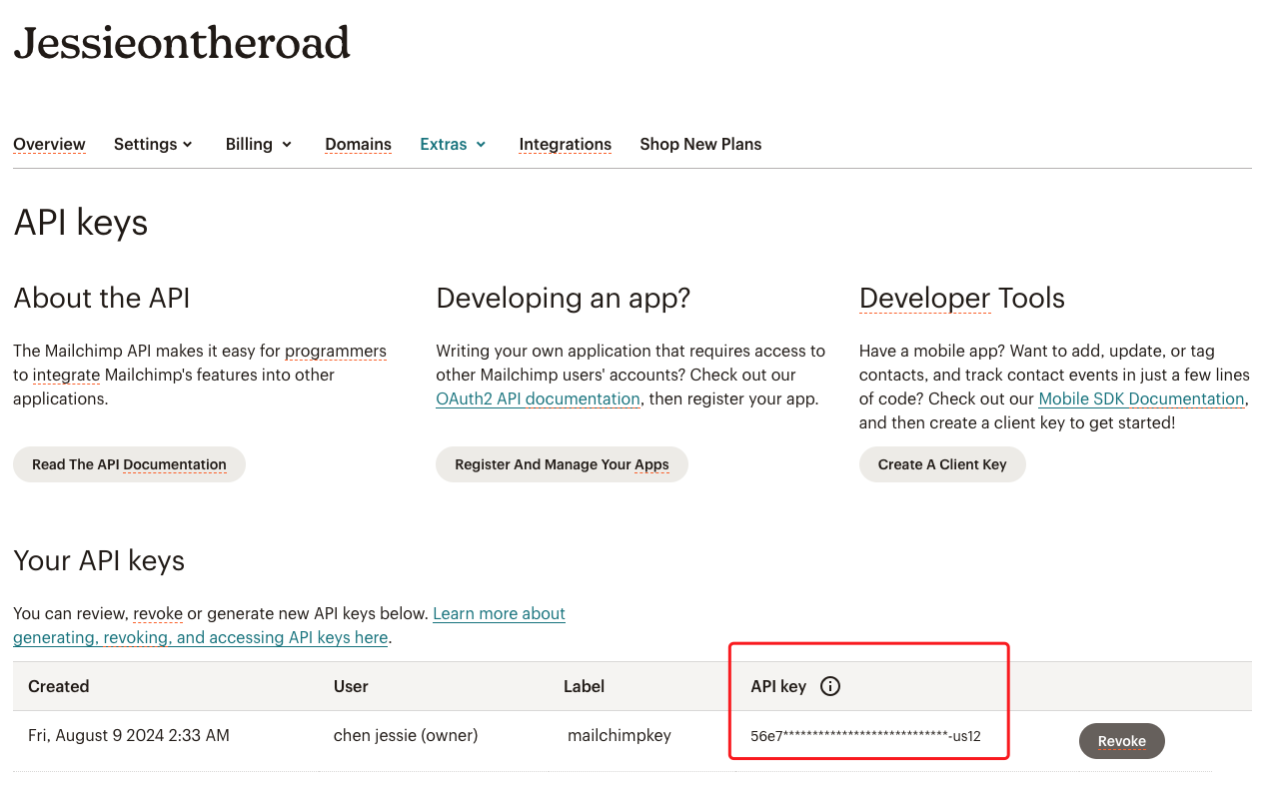Click the Jessieontheroad account title
The width and height of the screenshot is (1267, 789).
(182, 42)
